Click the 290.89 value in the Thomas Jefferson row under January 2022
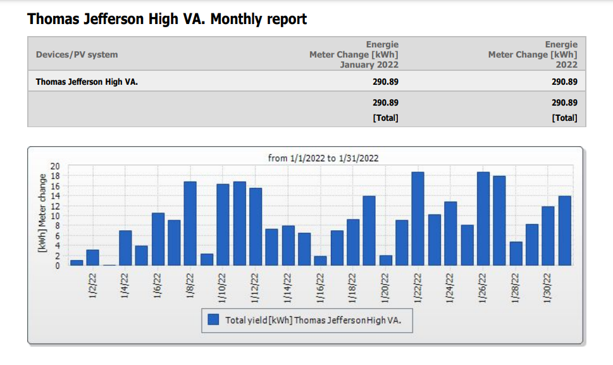This screenshot has height=365, width=613. [x=385, y=82]
